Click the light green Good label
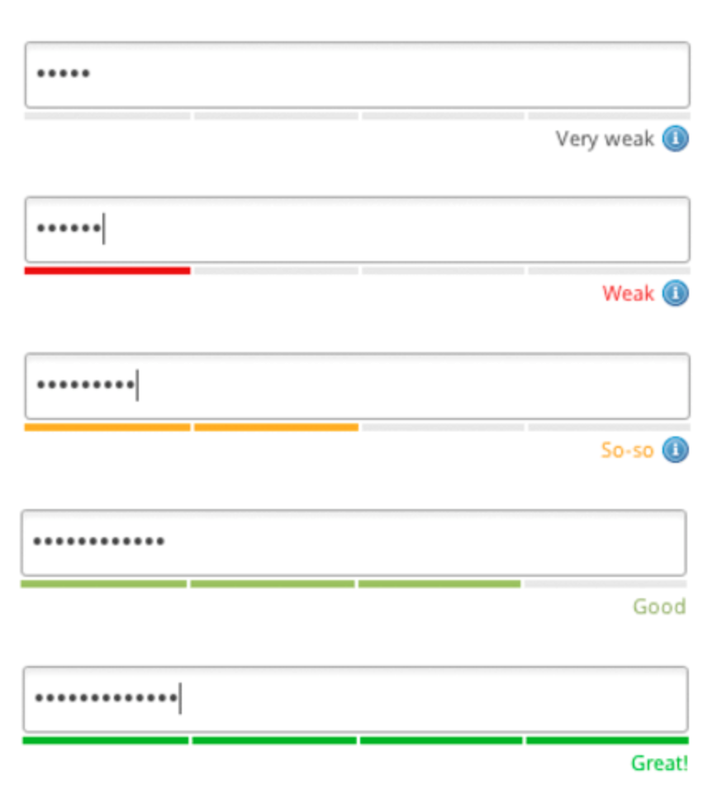The image size is (717, 795). [659, 607]
